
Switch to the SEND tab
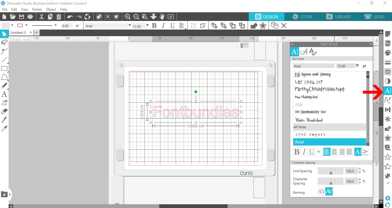pyautogui.click(x=374, y=17)
